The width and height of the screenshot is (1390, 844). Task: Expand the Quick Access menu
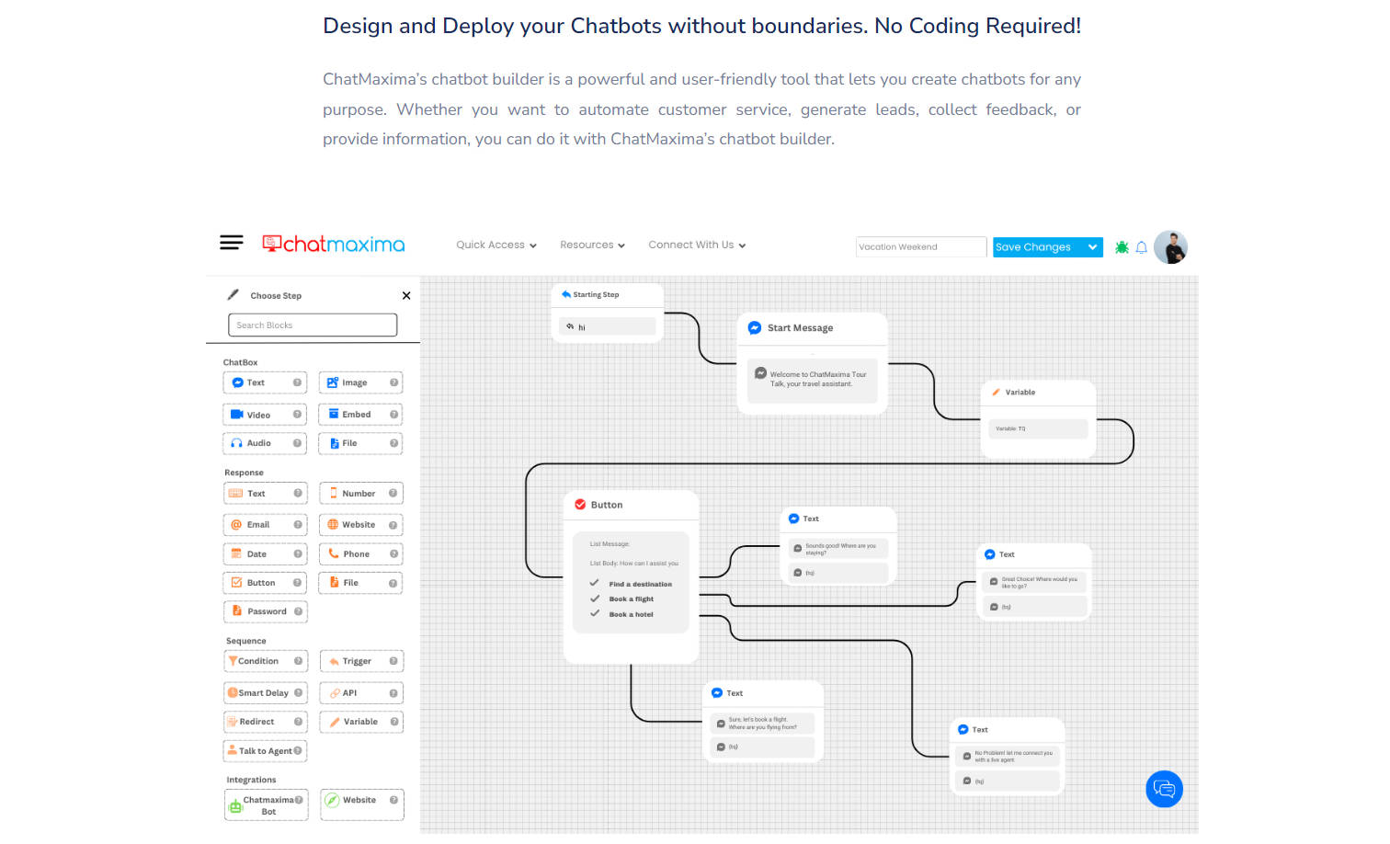496,245
